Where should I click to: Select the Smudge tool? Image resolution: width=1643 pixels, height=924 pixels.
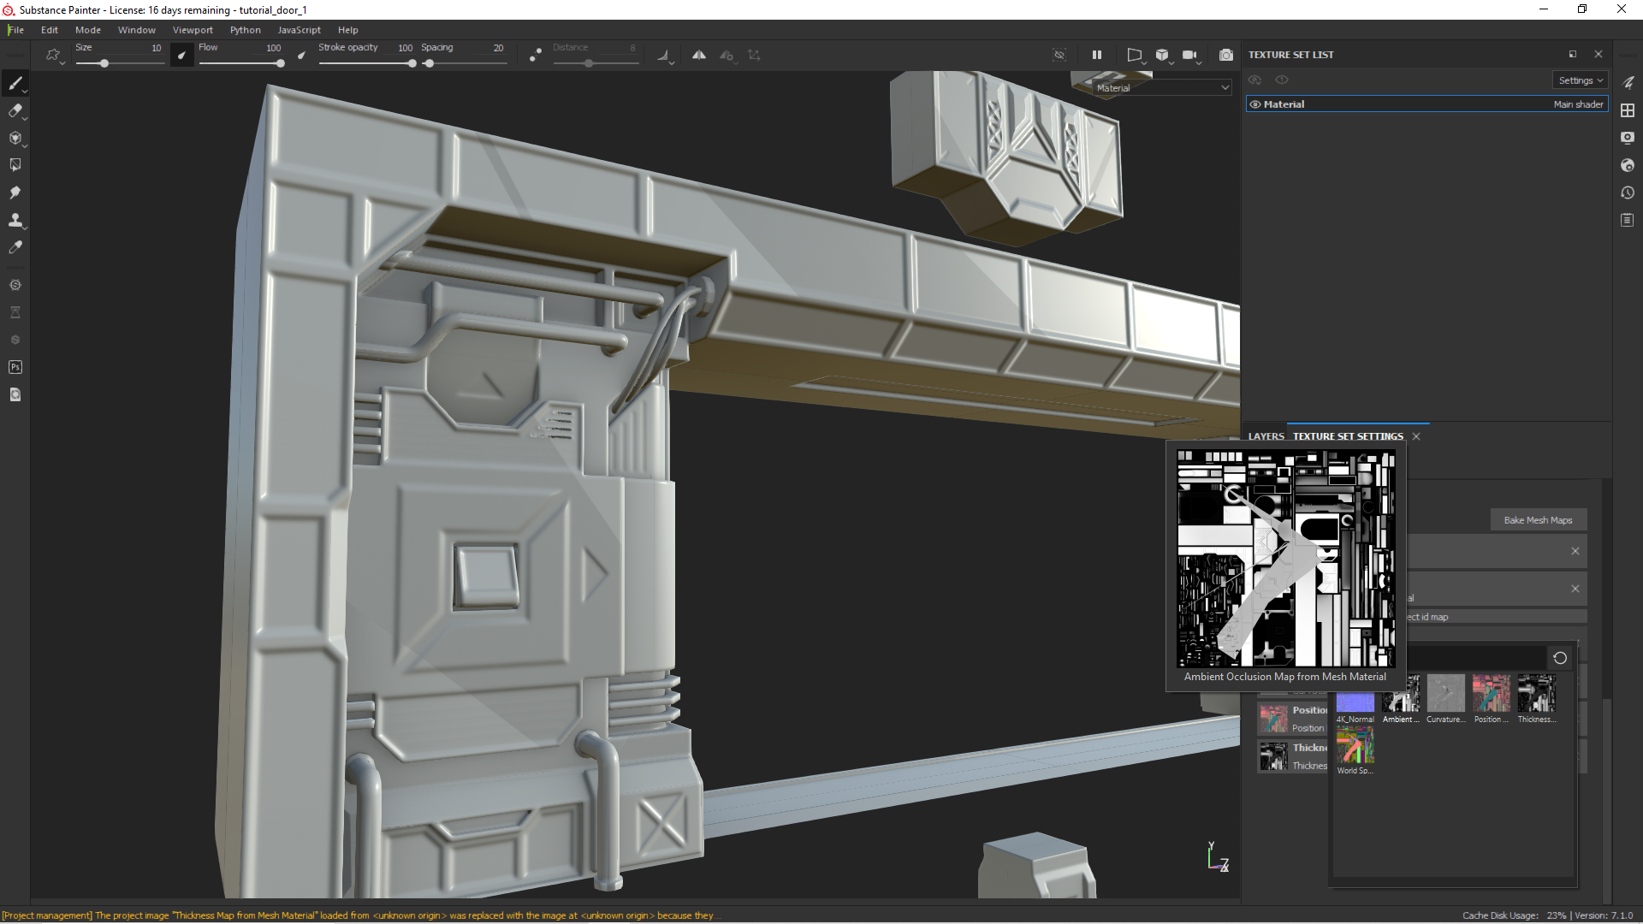pos(15,192)
